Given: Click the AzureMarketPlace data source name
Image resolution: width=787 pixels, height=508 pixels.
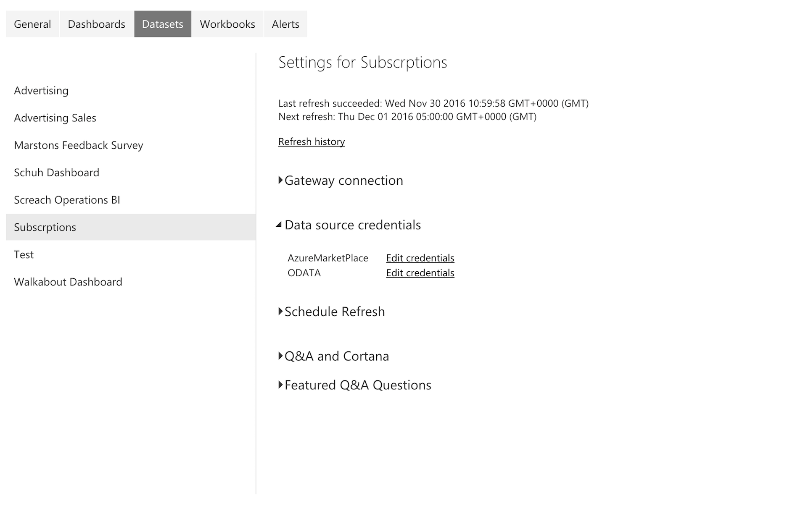Looking at the screenshot, I should pyautogui.click(x=328, y=258).
